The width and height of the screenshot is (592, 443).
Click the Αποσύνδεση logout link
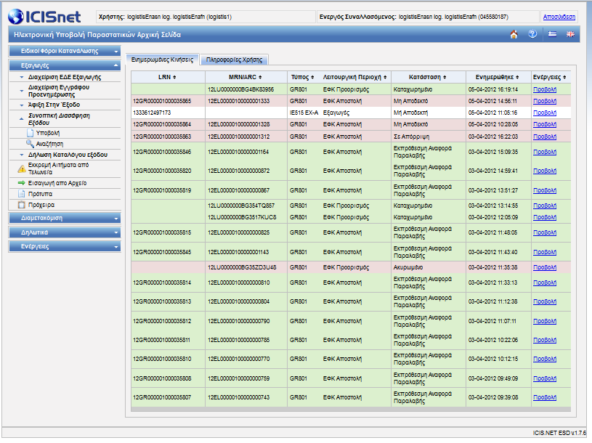559,17
